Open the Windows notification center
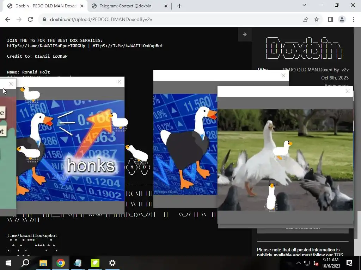 pyautogui.click(x=349, y=263)
